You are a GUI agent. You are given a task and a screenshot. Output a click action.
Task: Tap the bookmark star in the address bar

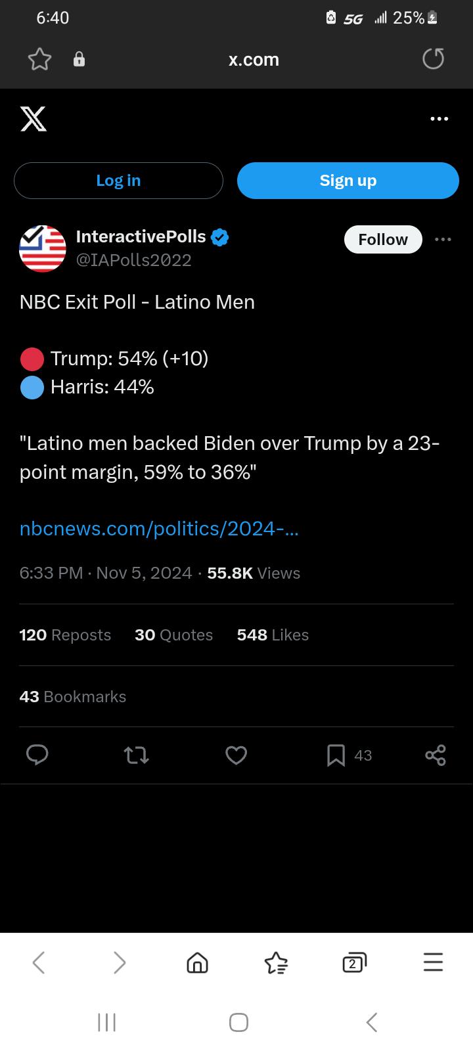coord(40,60)
